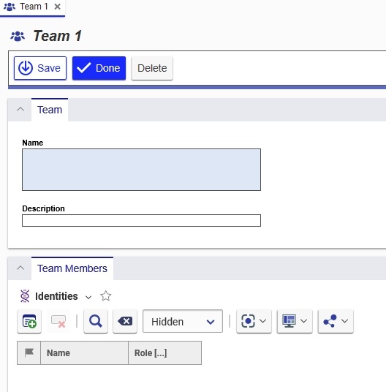The width and height of the screenshot is (386, 392).
Task: Click the flag column header
Action: point(29,353)
